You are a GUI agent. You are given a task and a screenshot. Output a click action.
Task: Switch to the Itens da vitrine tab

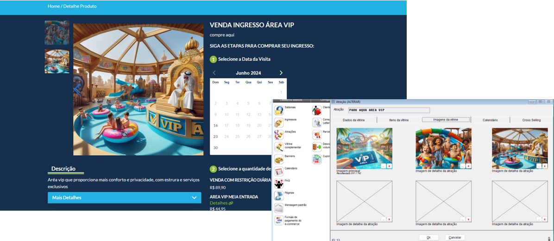click(x=398, y=120)
